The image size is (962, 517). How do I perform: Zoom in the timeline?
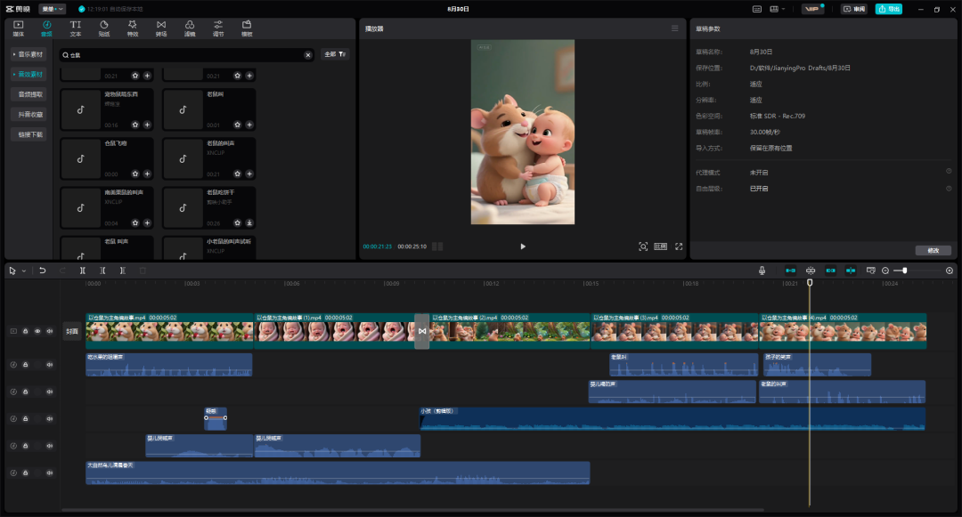pyautogui.click(x=950, y=271)
